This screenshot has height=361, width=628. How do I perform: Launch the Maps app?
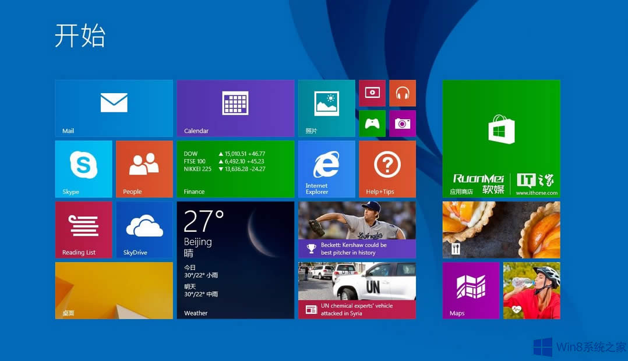point(471,290)
